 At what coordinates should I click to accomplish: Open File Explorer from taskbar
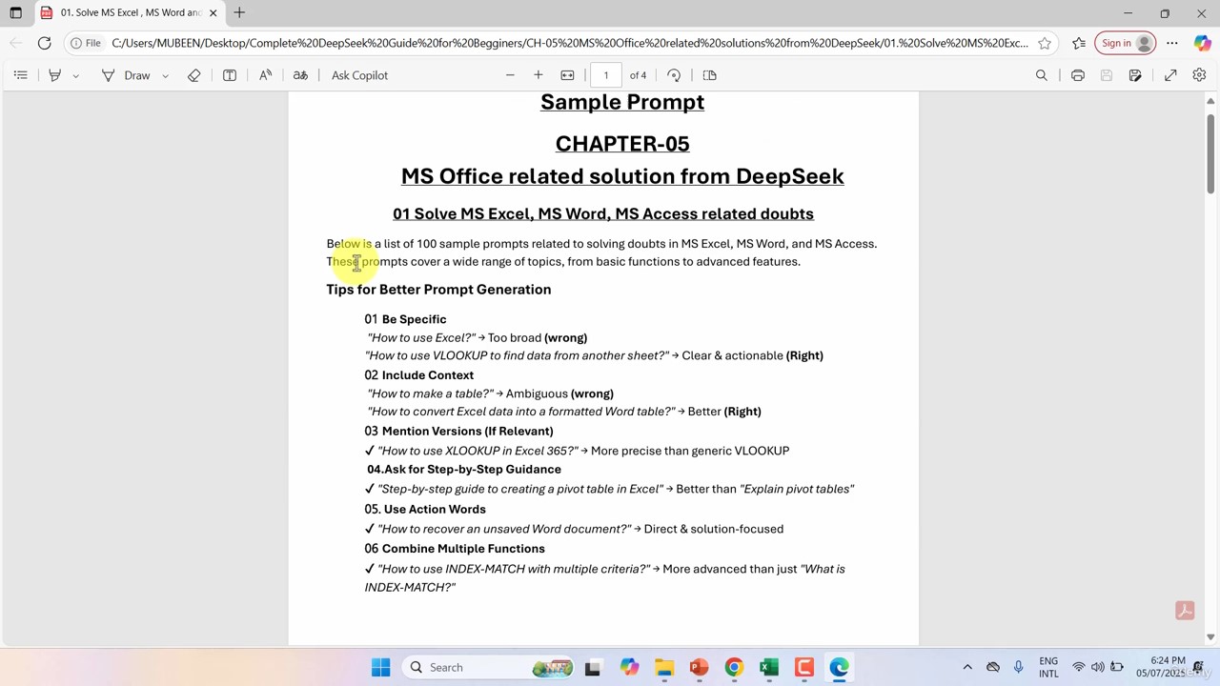pos(664,668)
